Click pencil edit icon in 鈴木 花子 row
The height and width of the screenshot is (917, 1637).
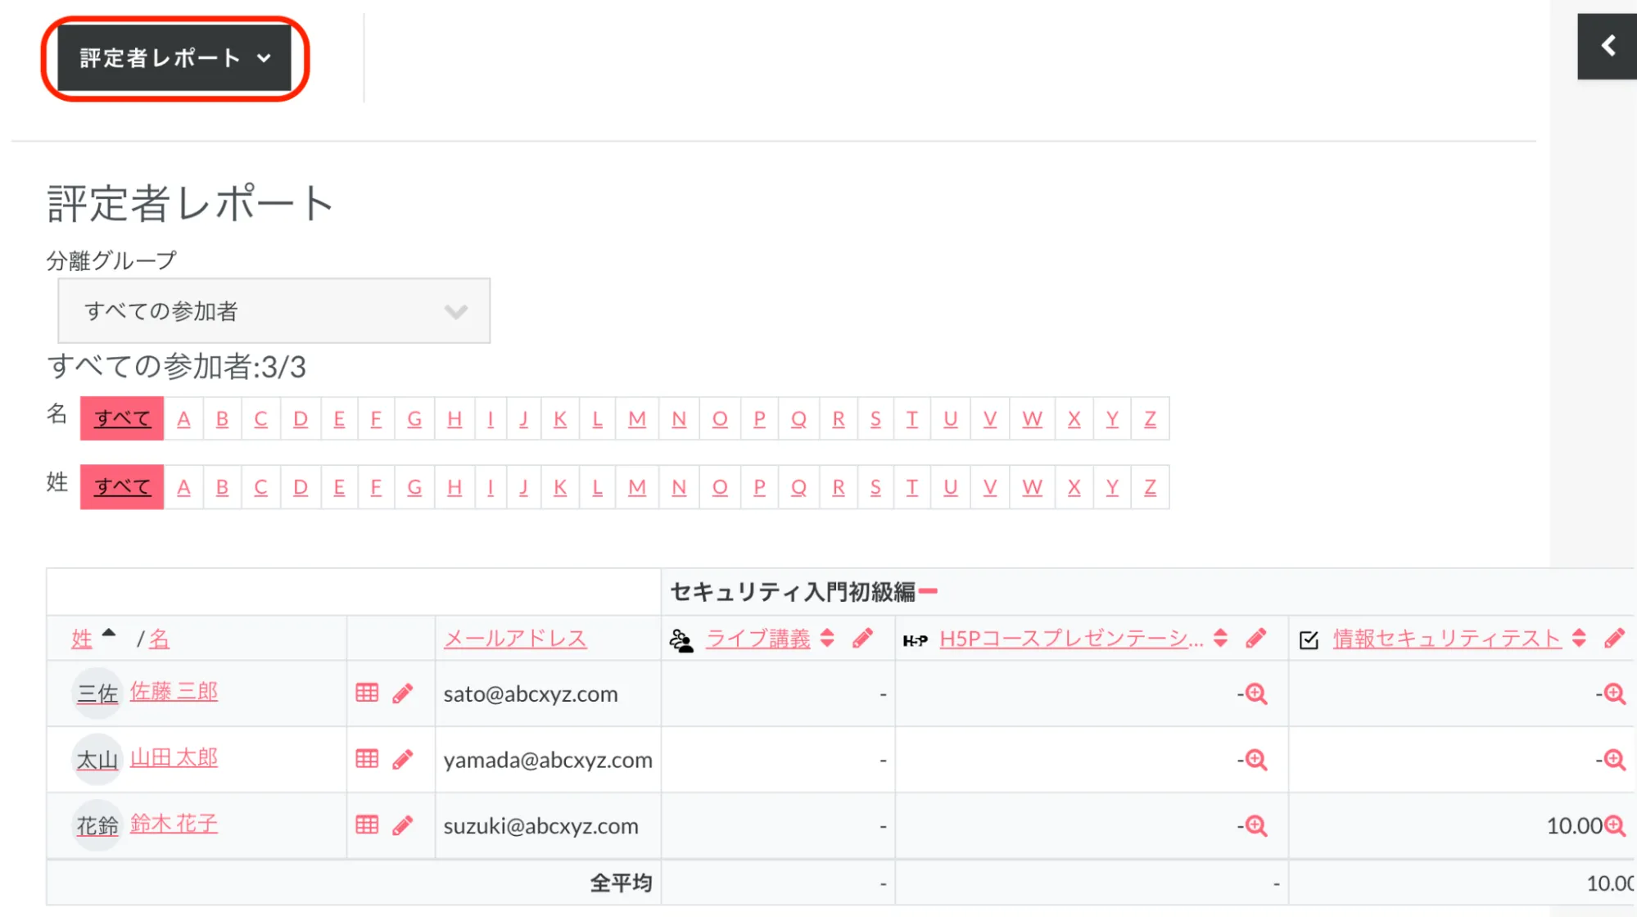[x=402, y=825]
